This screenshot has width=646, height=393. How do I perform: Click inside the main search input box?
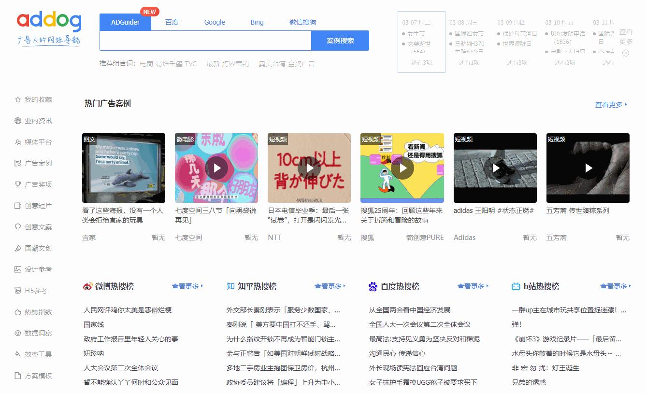tap(203, 41)
